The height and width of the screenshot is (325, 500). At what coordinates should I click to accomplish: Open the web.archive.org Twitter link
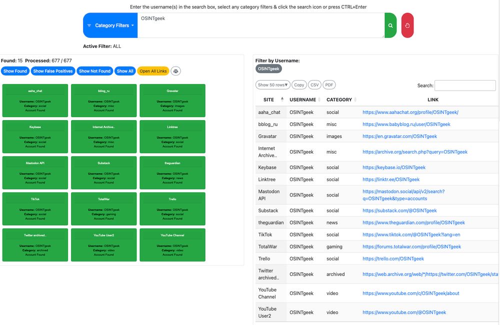pyautogui.click(x=430, y=274)
